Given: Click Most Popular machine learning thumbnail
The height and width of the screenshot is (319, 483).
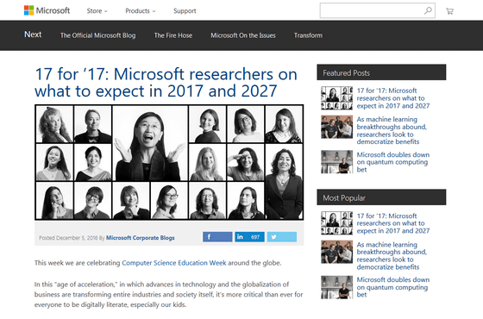Looking at the screenshot, I should [336, 252].
